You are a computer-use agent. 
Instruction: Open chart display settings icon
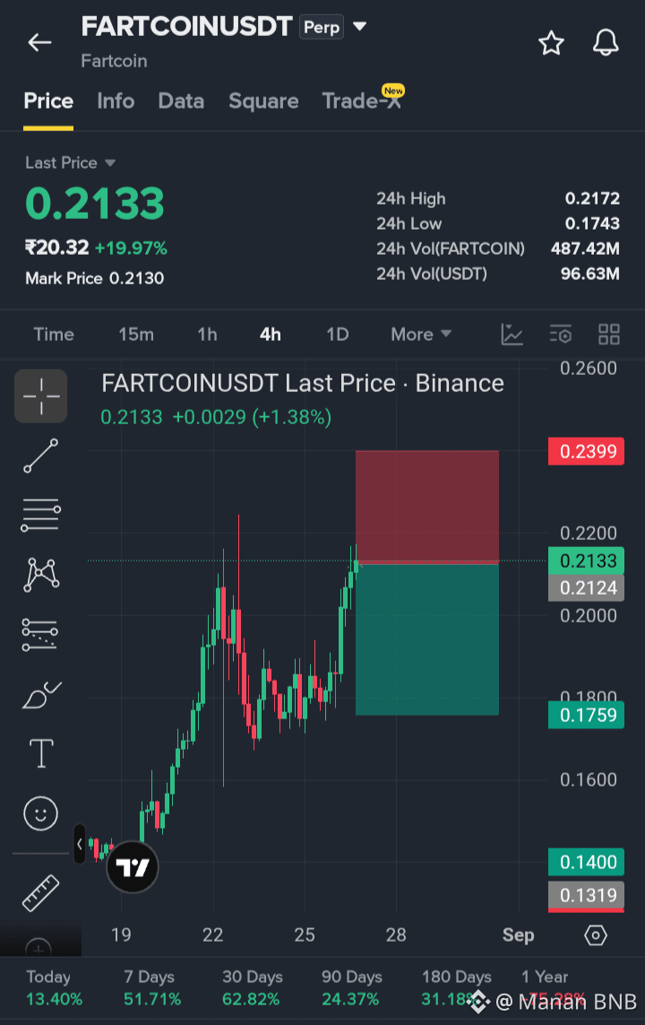560,334
